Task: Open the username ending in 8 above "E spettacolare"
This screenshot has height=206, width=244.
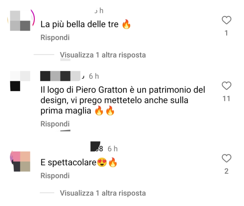Action: click(x=97, y=147)
